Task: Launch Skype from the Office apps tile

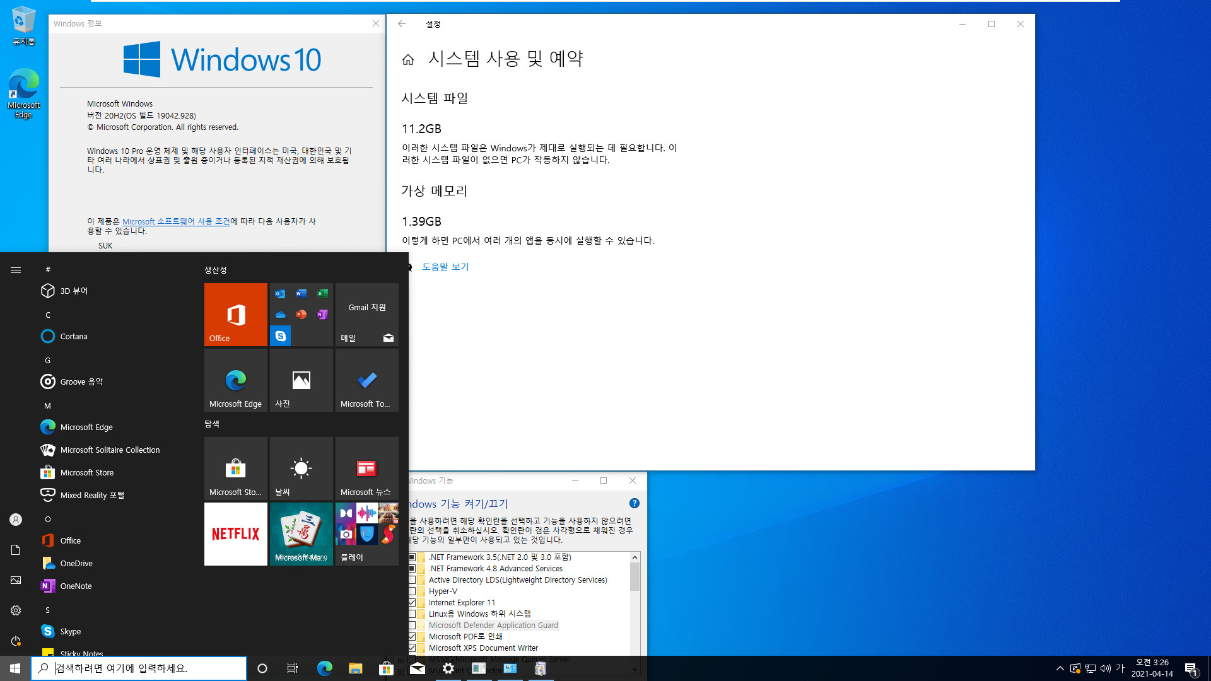Action: pyautogui.click(x=281, y=336)
